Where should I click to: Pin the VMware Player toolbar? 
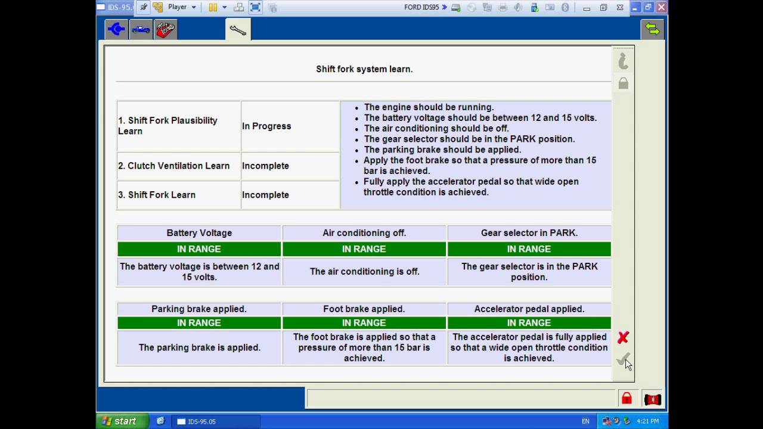tap(143, 7)
